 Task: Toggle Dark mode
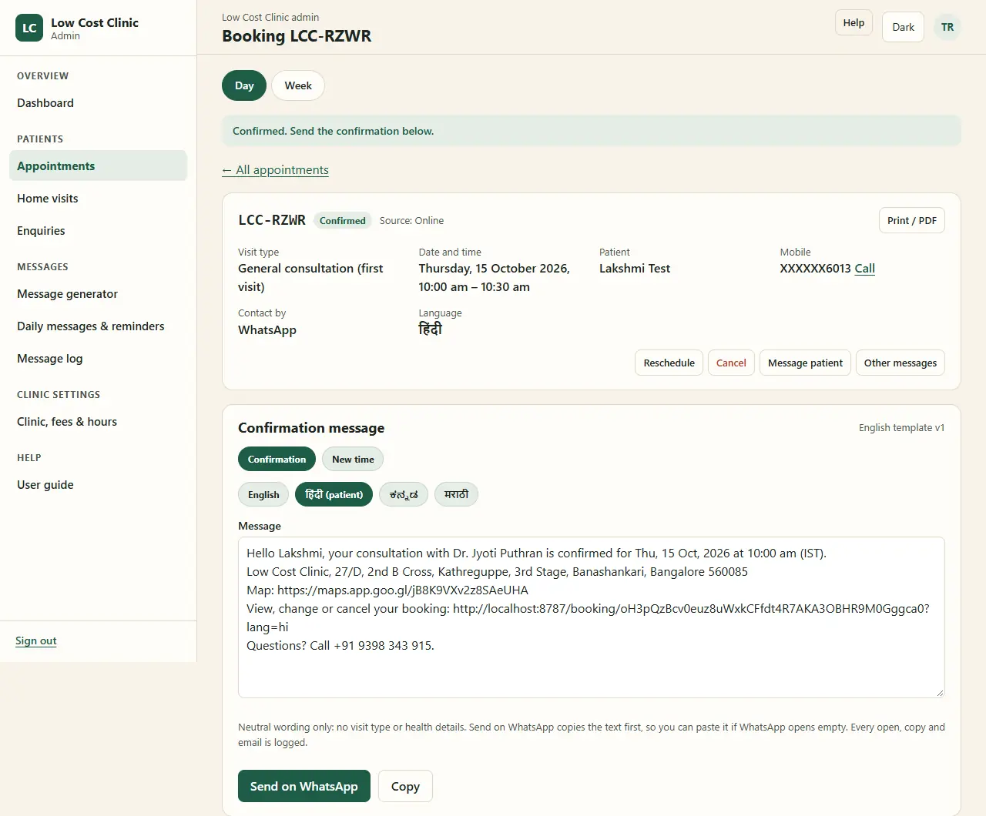point(903,27)
